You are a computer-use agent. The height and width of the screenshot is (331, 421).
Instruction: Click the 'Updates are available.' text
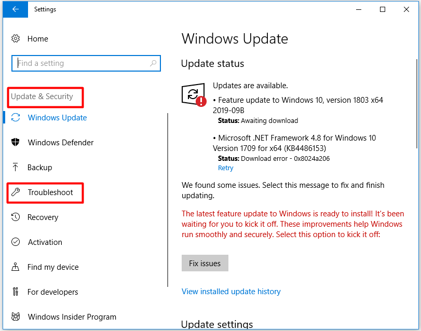tap(250, 86)
